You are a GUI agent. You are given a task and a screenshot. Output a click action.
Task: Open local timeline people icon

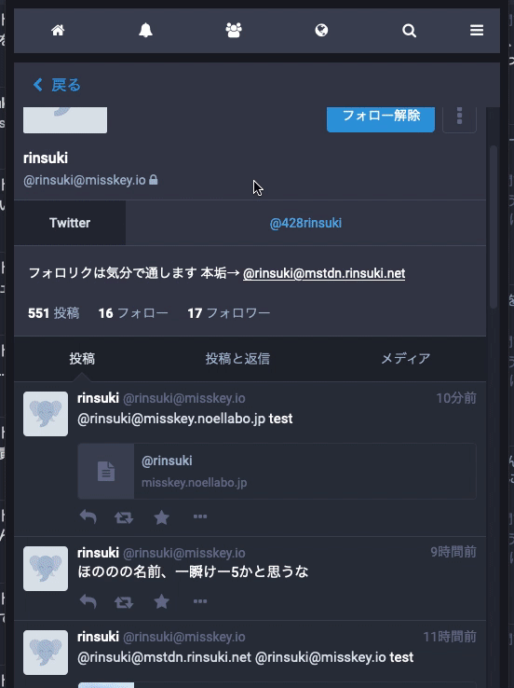[234, 30]
